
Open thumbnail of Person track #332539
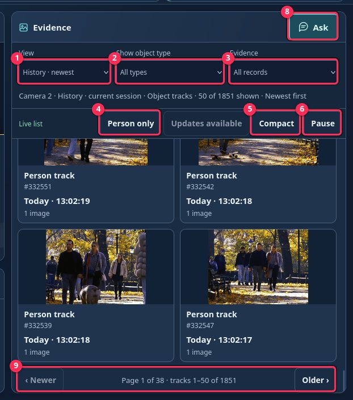(96, 267)
